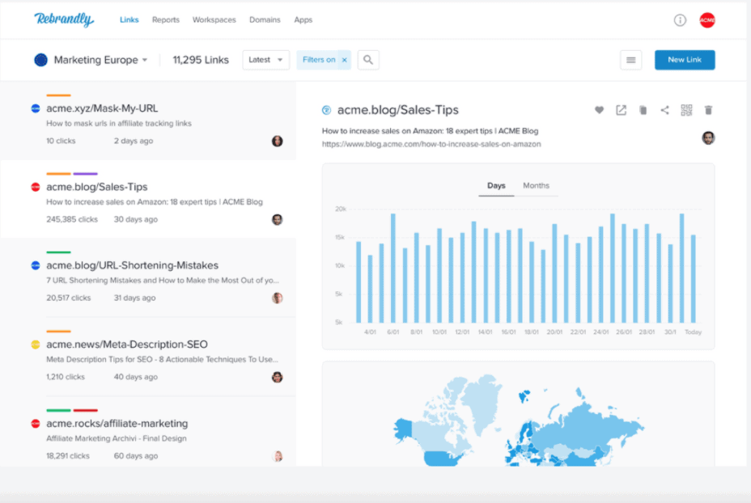Viewport: 751px width, 503px height.
Task: Click the avatar on the URL-Shortening-Mistakes row
Action: [277, 298]
